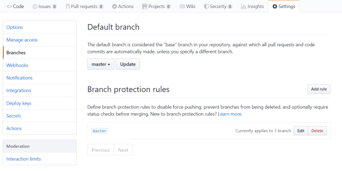This screenshot has height=171, width=342.
Task: Click the Security shield icon
Action: coord(206,7)
